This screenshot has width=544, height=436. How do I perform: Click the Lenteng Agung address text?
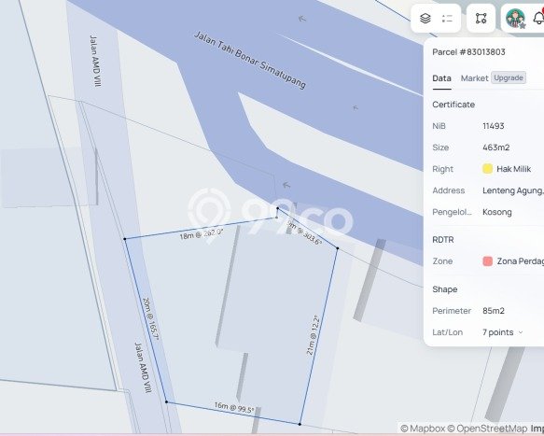tap(513, 190)
